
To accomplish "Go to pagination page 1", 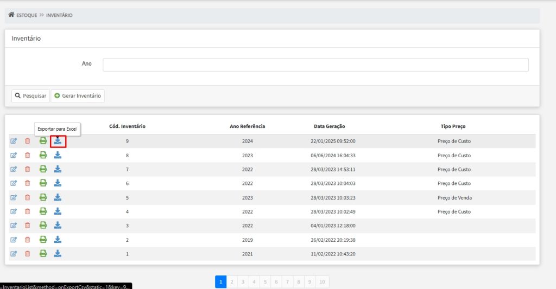I will pyautogui.click(x=220, y=282).
